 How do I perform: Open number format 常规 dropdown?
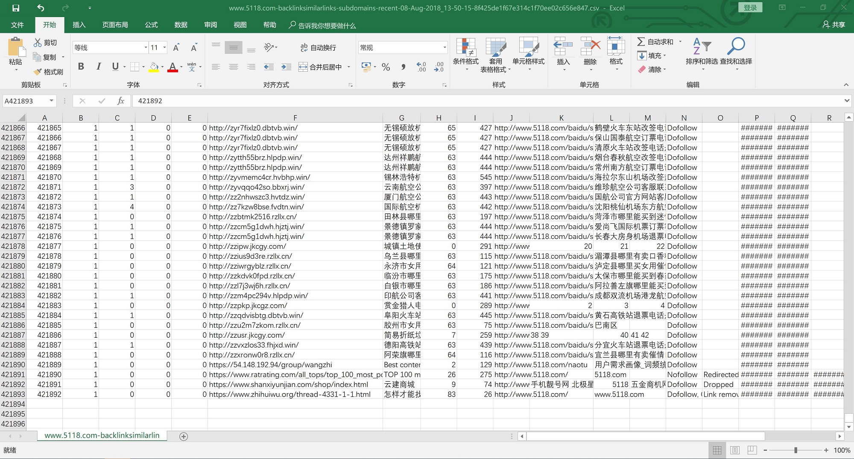tap(445, 47)
